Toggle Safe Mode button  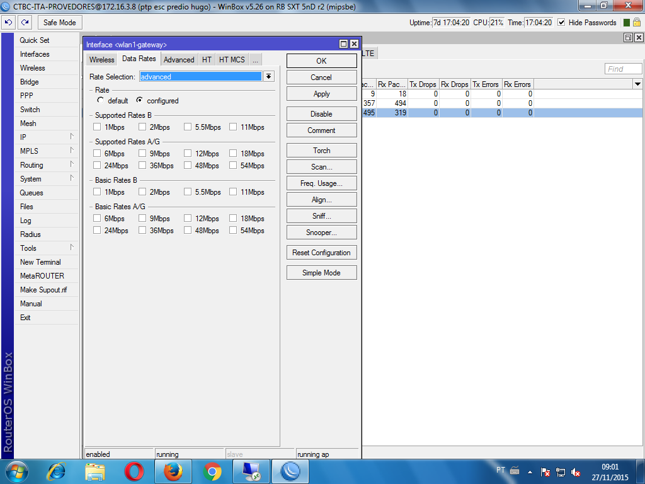point(60,23)
